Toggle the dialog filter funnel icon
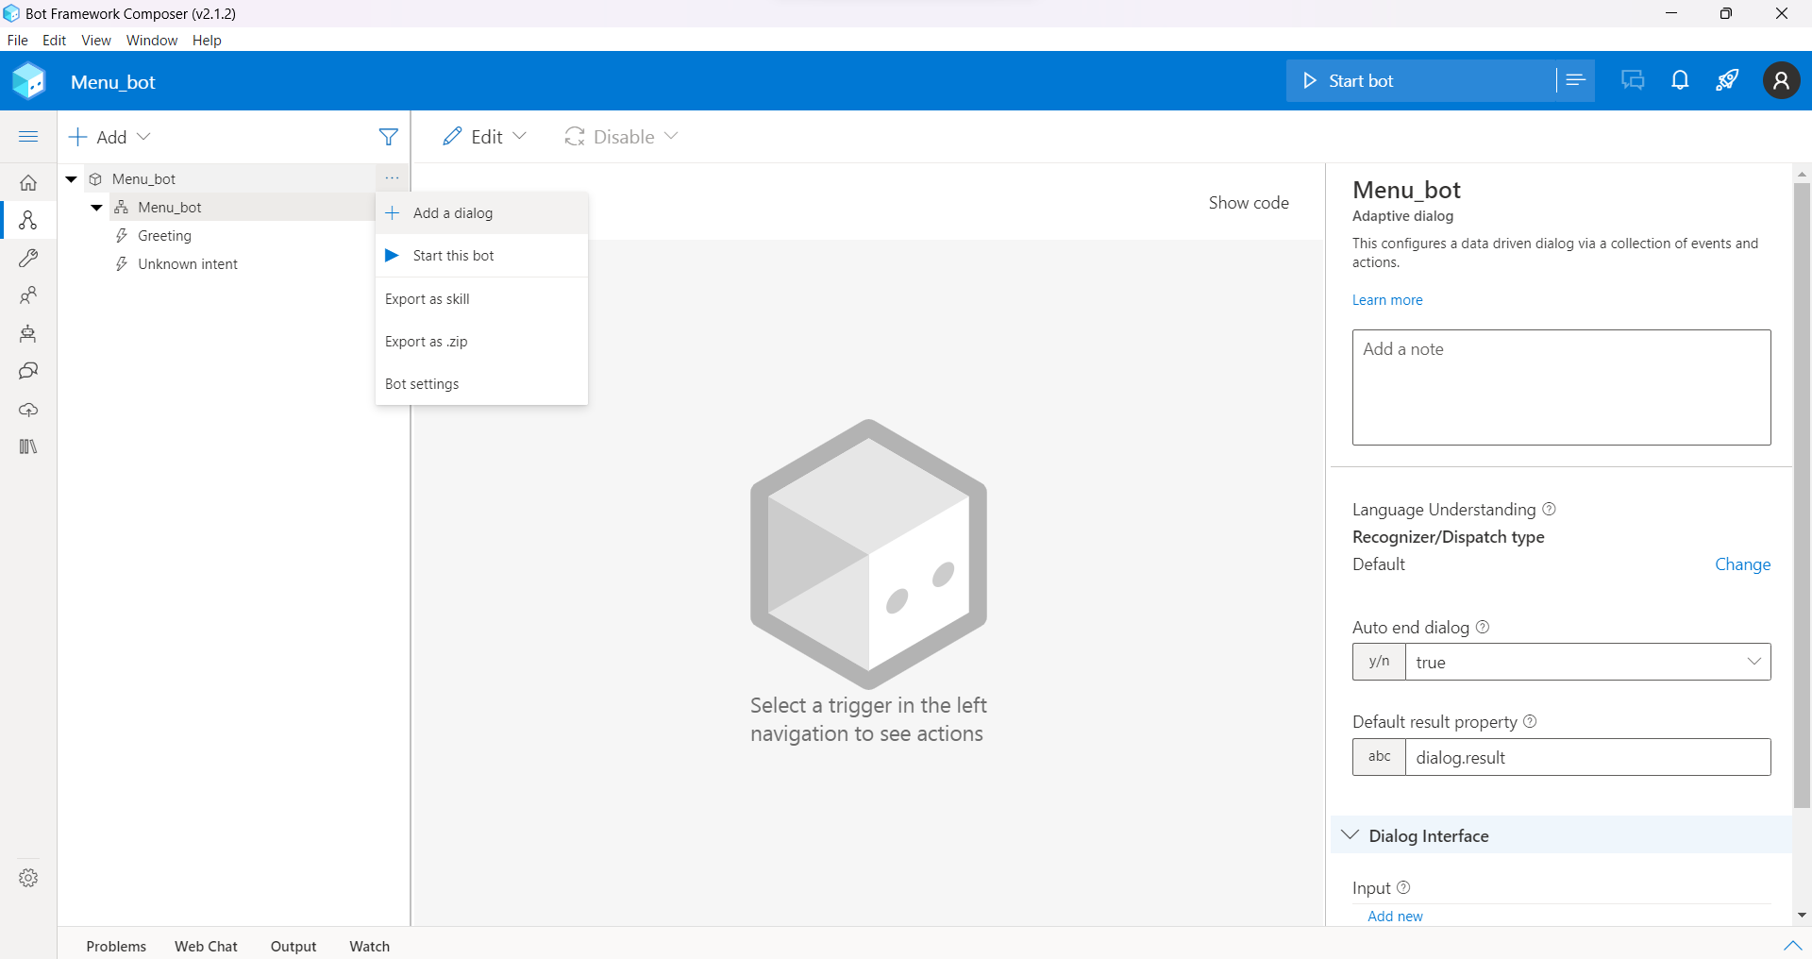 coord(389,137)
